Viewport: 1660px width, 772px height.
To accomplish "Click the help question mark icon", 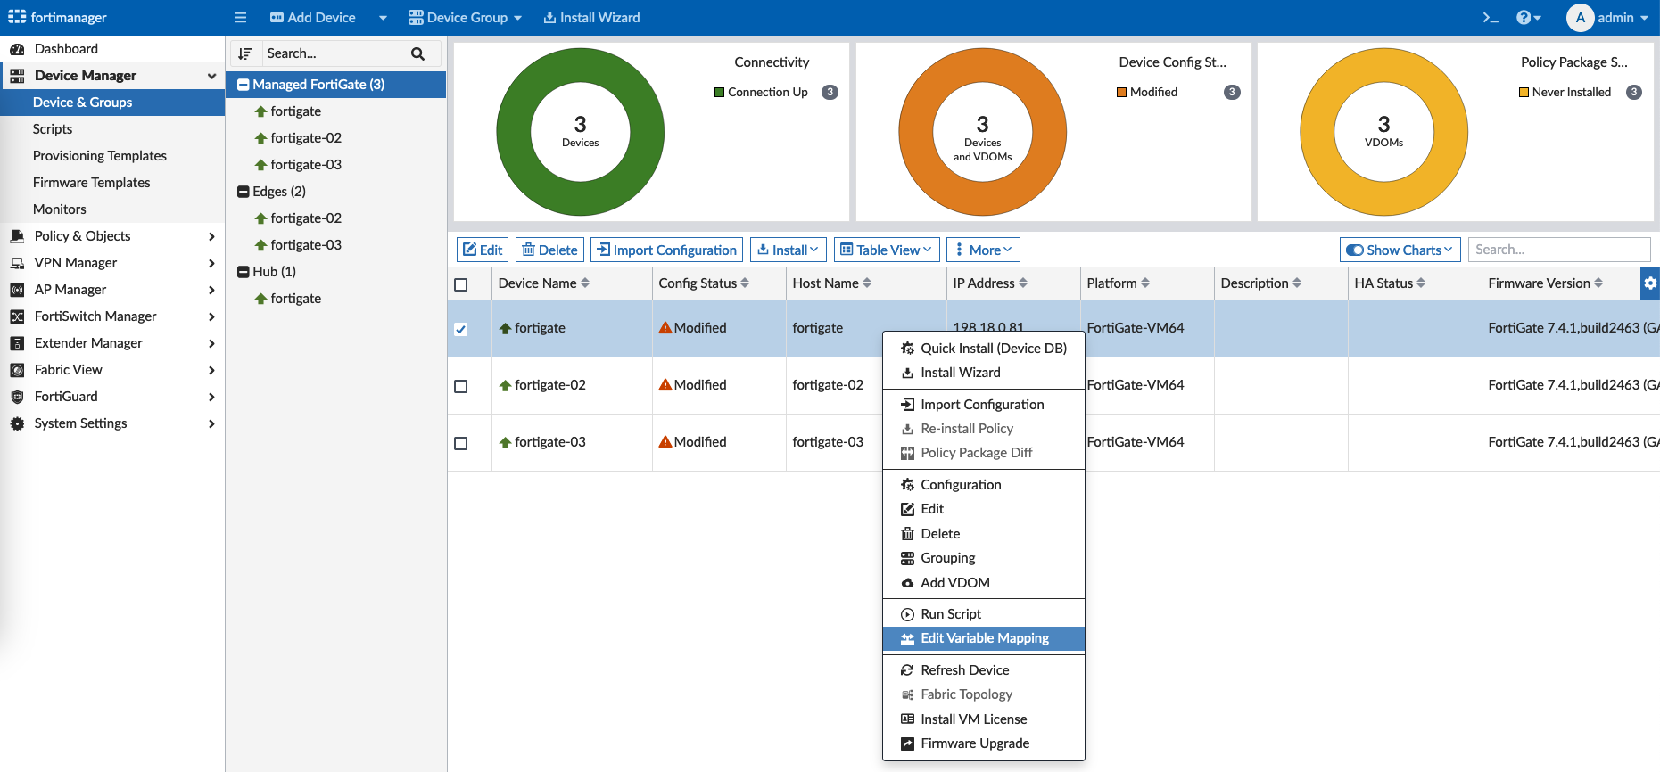I will (x=1524, y=18).
